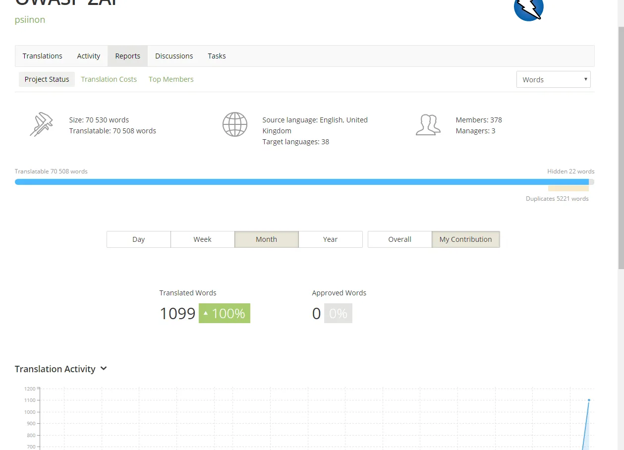Screen dimensions: 624x450
Task: Click the 'Size: 70 530 words' text
Action: click(x=99, y=120)
